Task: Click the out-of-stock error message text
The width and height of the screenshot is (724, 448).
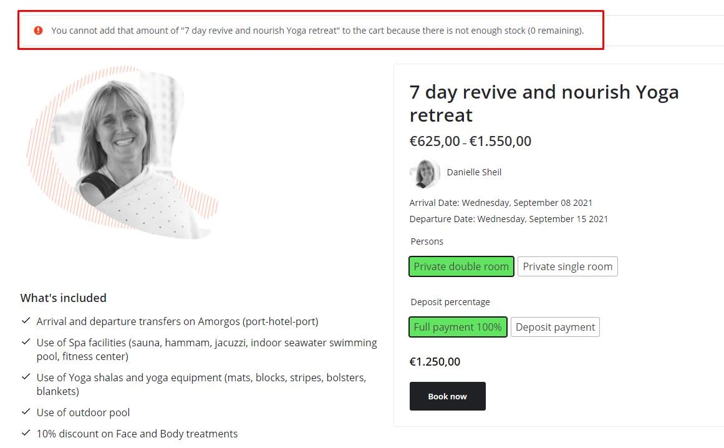Action: (317, 30)
